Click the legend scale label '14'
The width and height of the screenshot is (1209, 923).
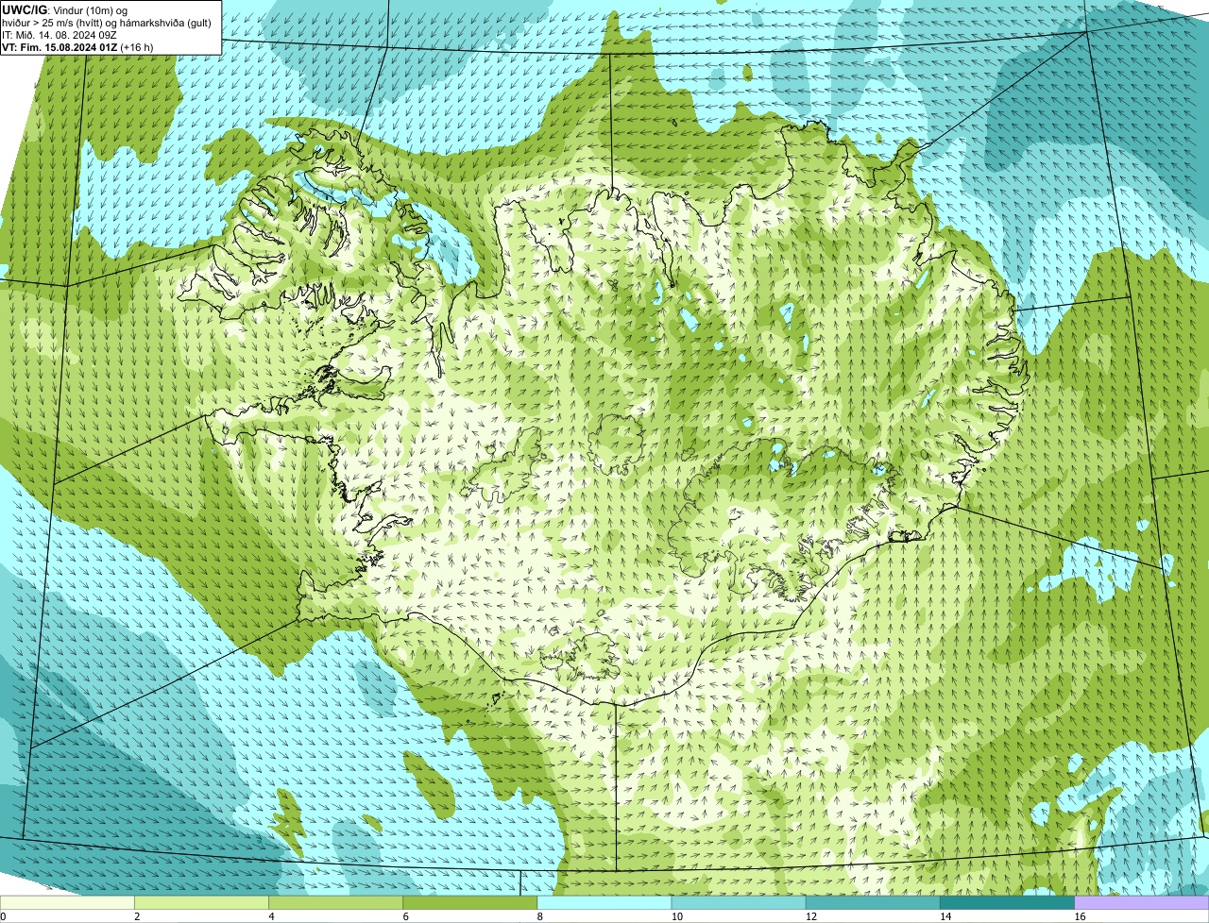click(945, 916)
